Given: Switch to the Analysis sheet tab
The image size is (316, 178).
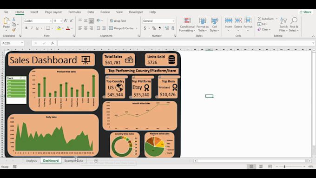Looking at the screenshot, I should [32, 161].
